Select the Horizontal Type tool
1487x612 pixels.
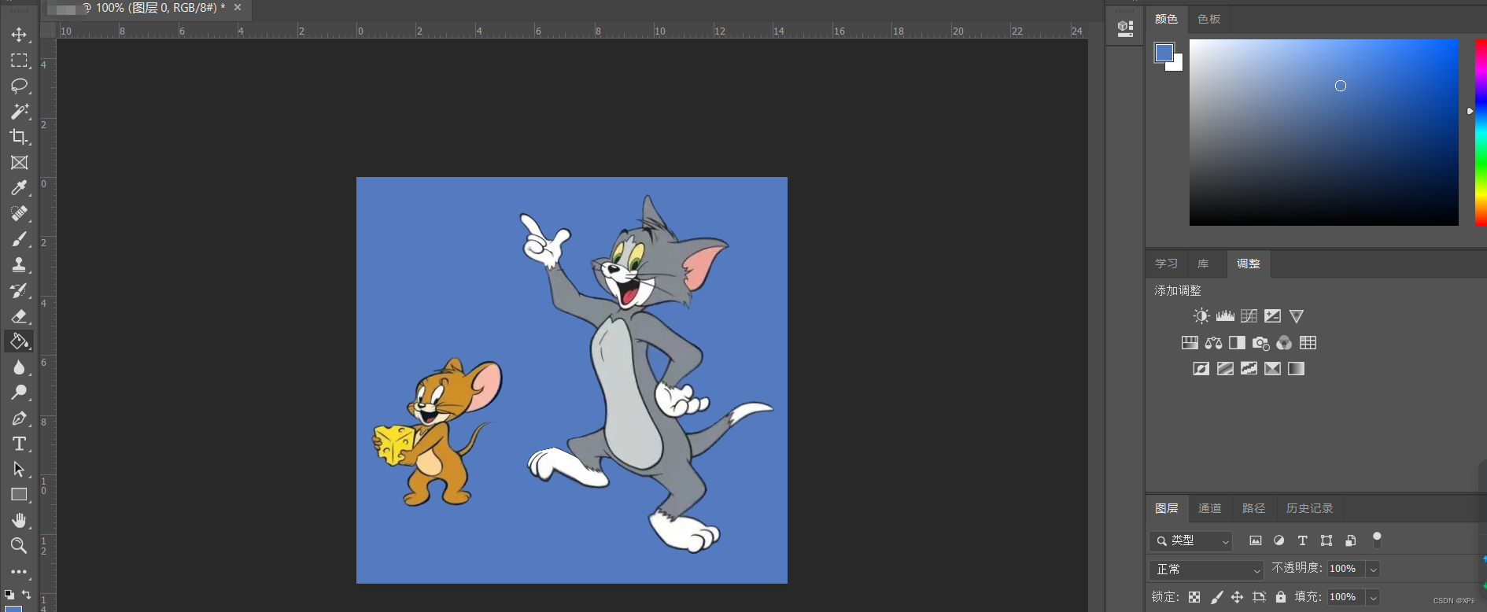[19, 444]
